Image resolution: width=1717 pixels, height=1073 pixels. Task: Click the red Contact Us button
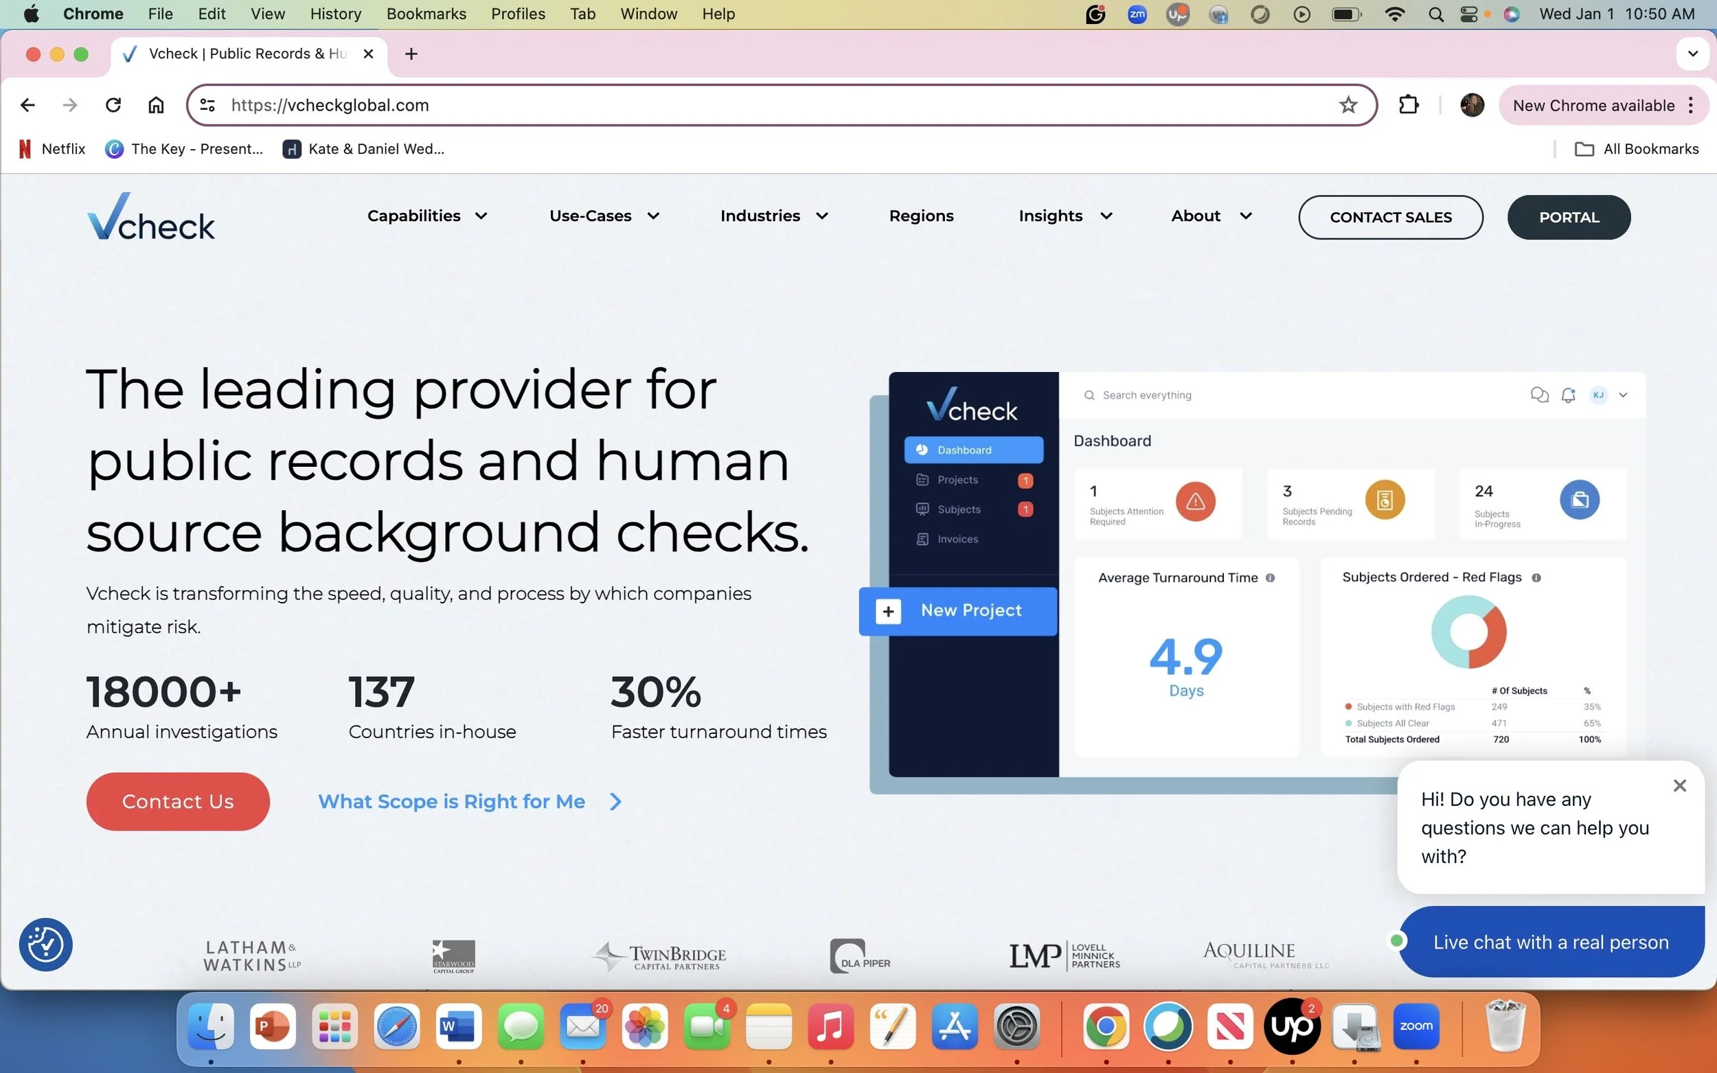pyautogui.click(x=177, y=801)
